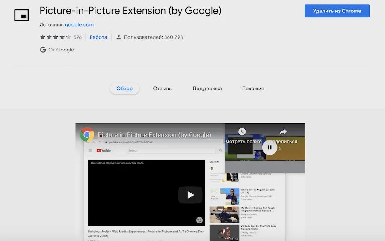
Task: Open the 576 ratings count
Action: [77, 37]
